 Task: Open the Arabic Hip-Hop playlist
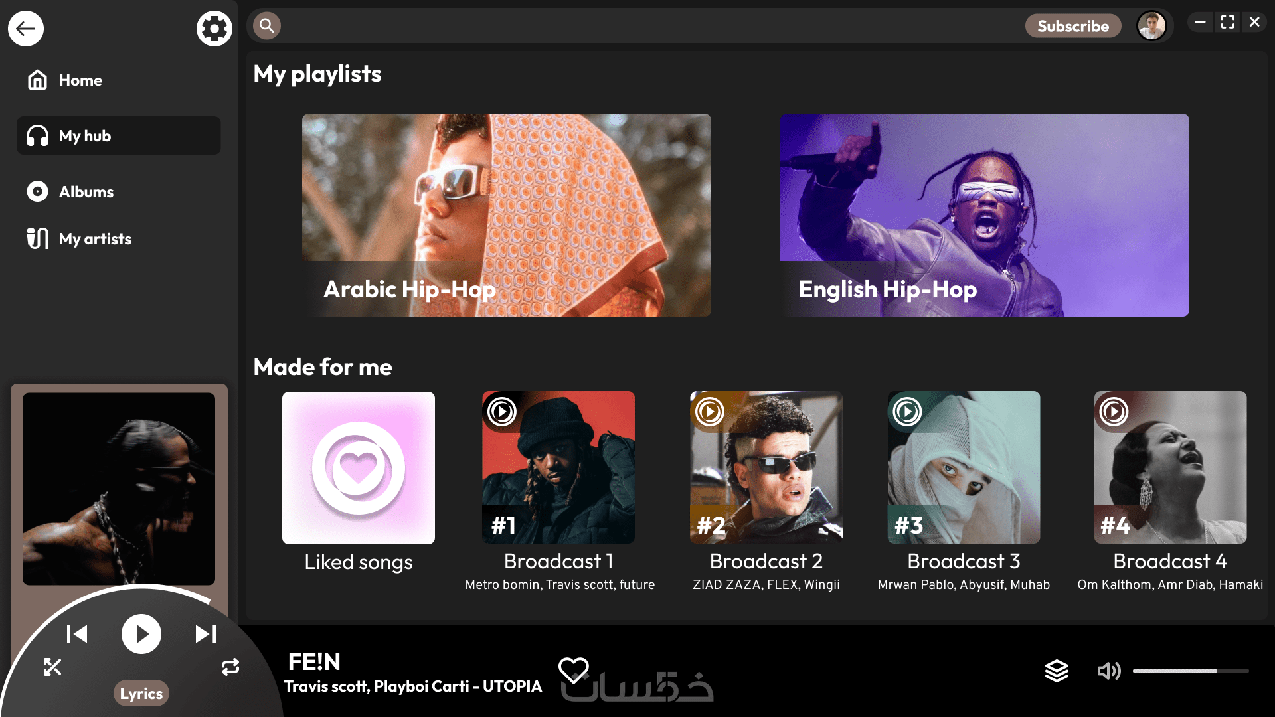506,215
